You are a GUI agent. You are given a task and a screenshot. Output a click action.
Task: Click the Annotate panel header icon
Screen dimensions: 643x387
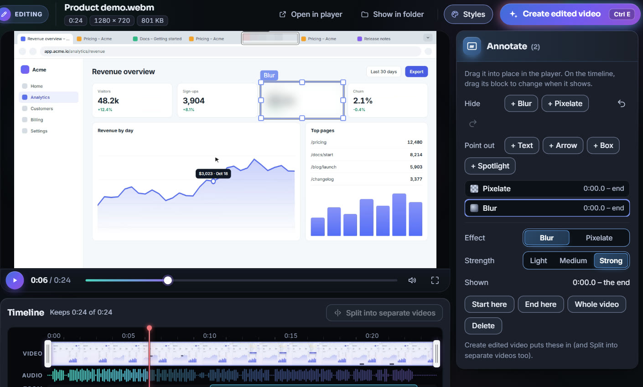point(472,46)
